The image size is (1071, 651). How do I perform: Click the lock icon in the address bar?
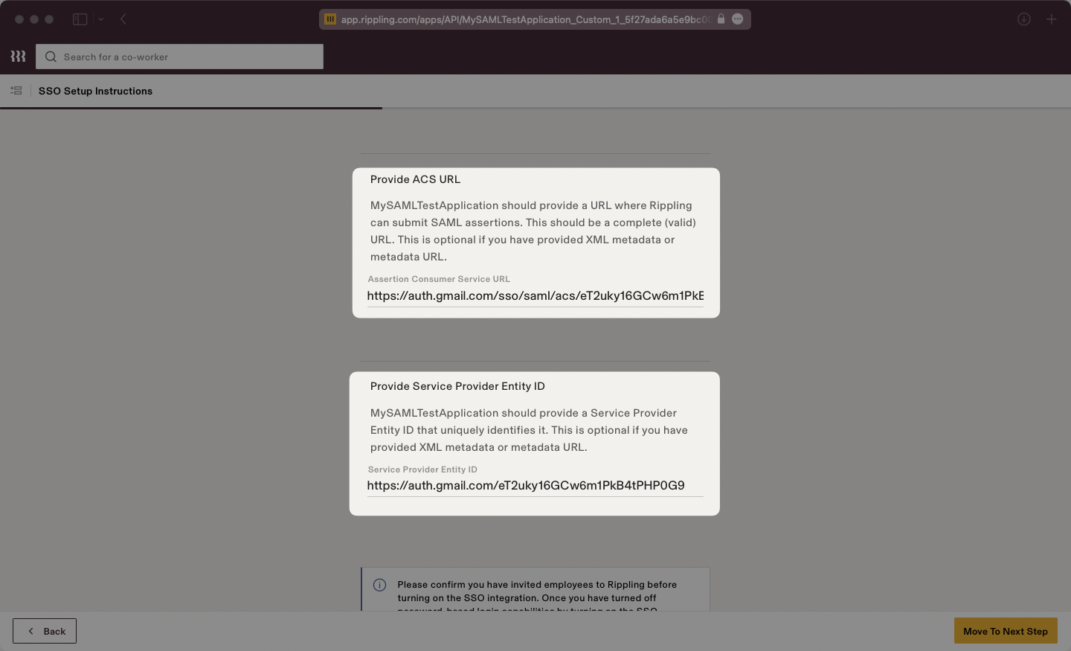(x=720, y=19)
